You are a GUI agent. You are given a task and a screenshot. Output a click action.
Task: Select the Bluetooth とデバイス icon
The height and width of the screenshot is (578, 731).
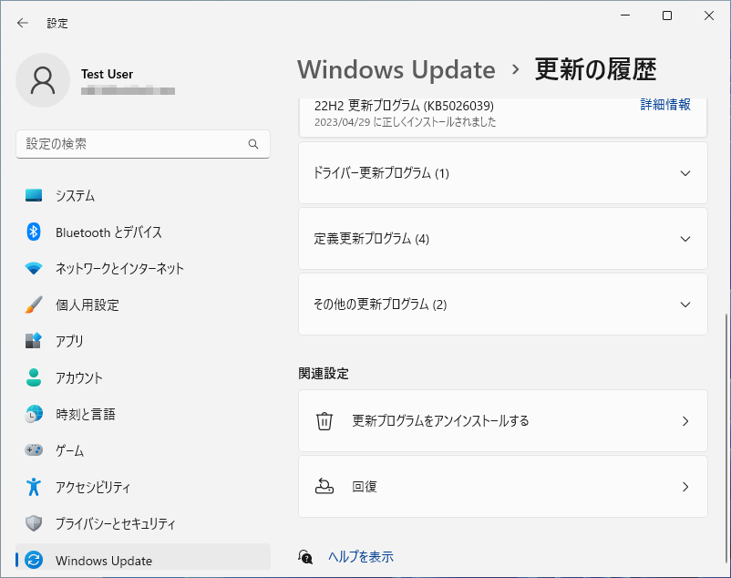(31, 232)
